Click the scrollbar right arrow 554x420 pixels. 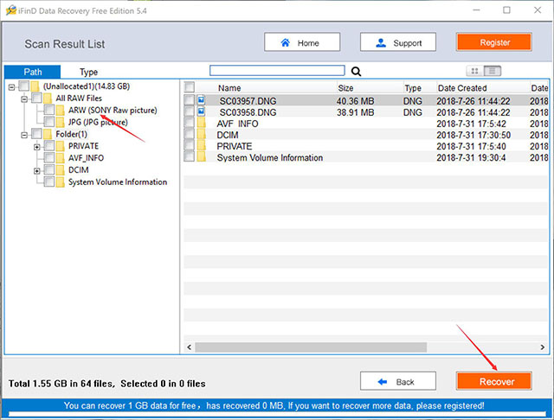tap(543, 347)
